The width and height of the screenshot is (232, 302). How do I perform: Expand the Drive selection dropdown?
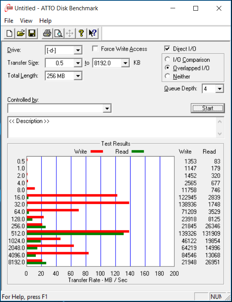tap(78, 51)
